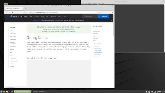The image size is (165, 93).
Task: Click the clock in the panel
Action: [163, 92]
